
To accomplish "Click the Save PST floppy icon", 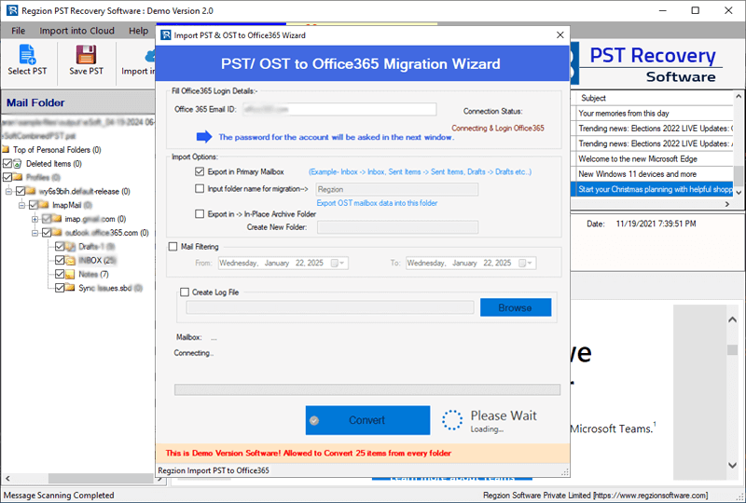I will click(86, 54).
